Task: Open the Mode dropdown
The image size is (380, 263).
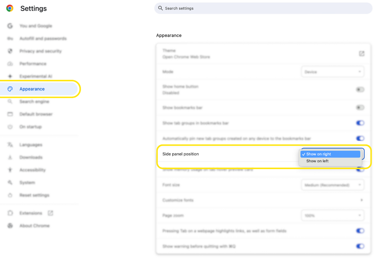Action: (x=332, y=71)
